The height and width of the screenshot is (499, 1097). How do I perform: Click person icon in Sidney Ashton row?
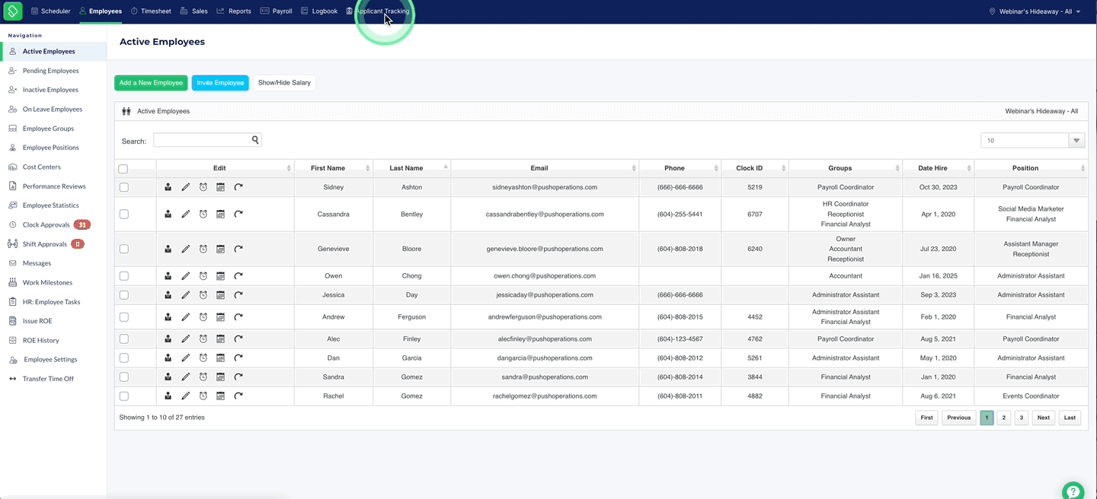click(x=168, y=187)
